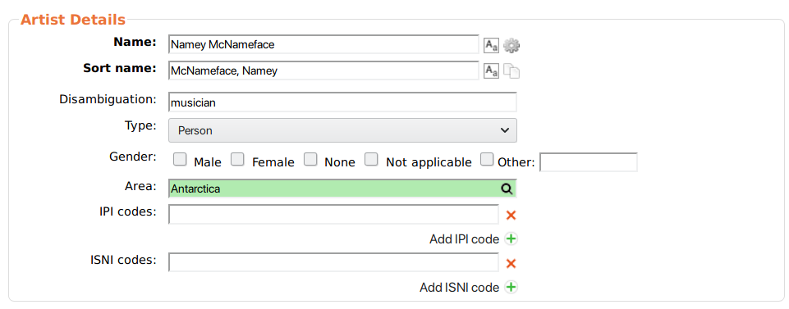Click the ISNI codes label

pos(123,260)
